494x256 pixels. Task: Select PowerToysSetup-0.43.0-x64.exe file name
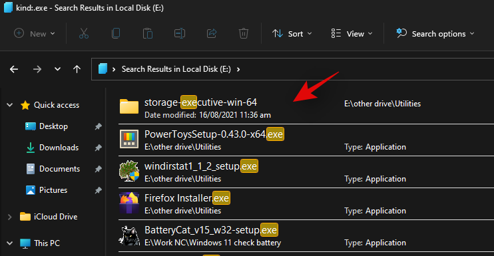[214, 134]
